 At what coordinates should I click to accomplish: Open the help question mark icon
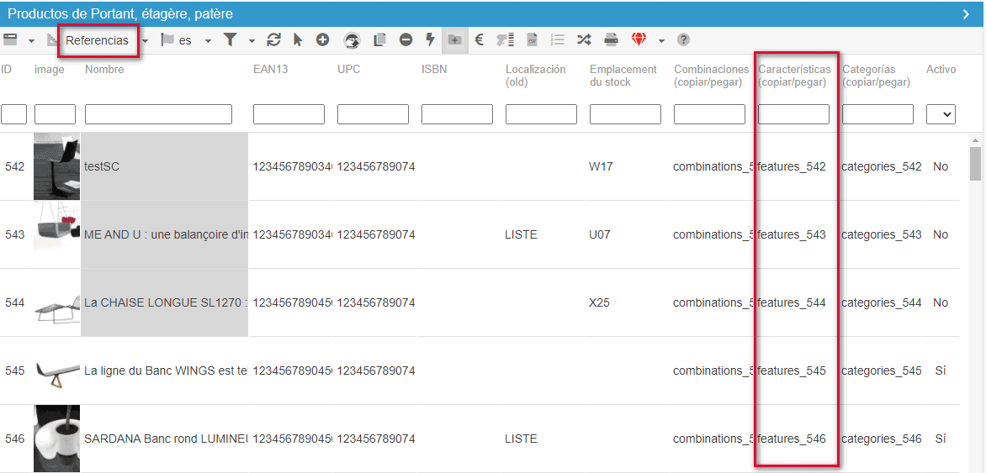(x=683, y=39)
